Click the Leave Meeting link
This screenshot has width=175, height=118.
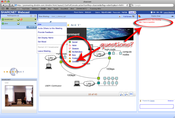[169, 12]
